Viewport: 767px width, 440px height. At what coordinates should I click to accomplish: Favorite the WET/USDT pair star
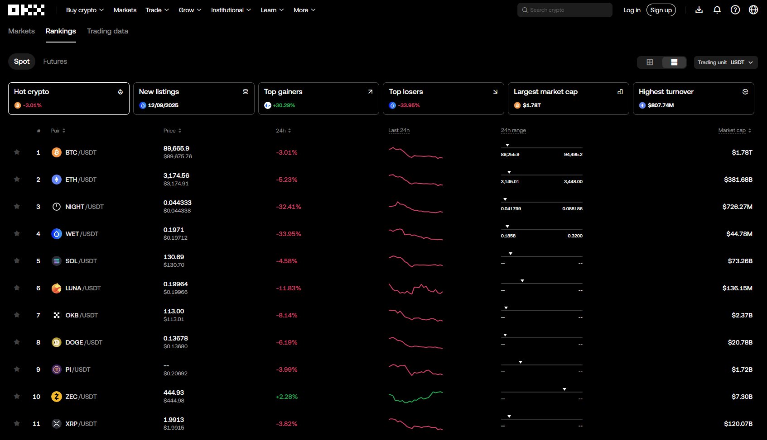(x=17, y=233)
